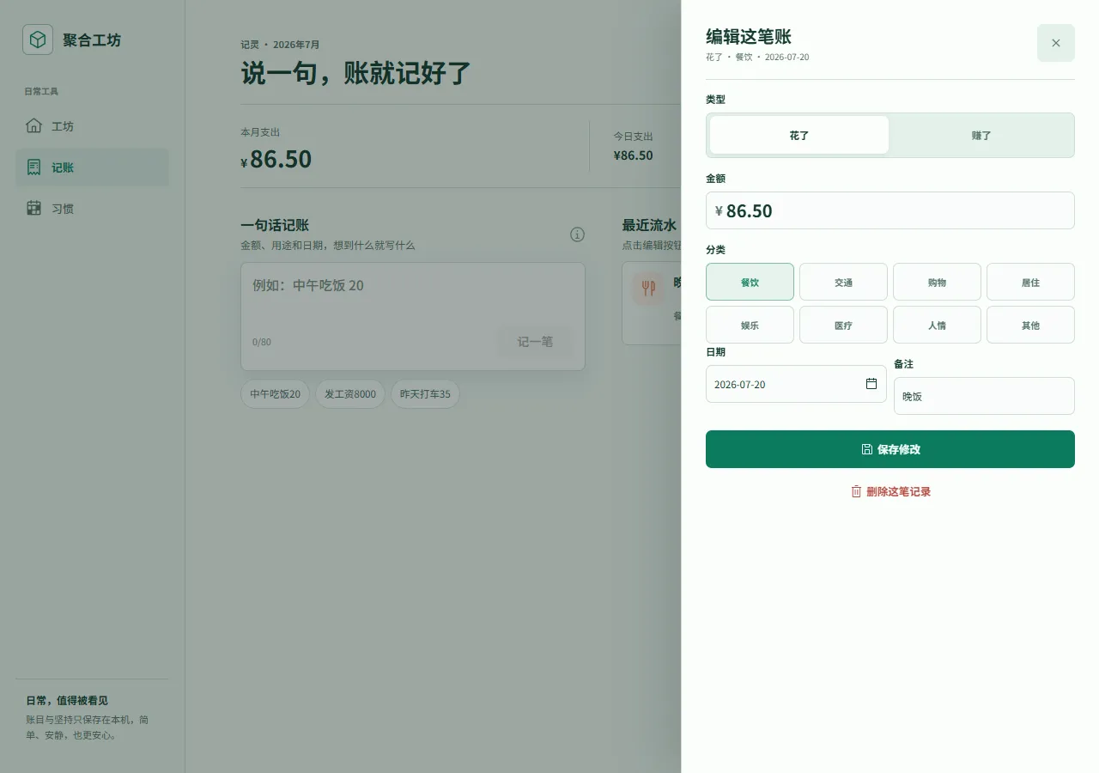Click the 备注 field containing 晚饭
Screen dimensions: 1099x773
click(984, 396)
